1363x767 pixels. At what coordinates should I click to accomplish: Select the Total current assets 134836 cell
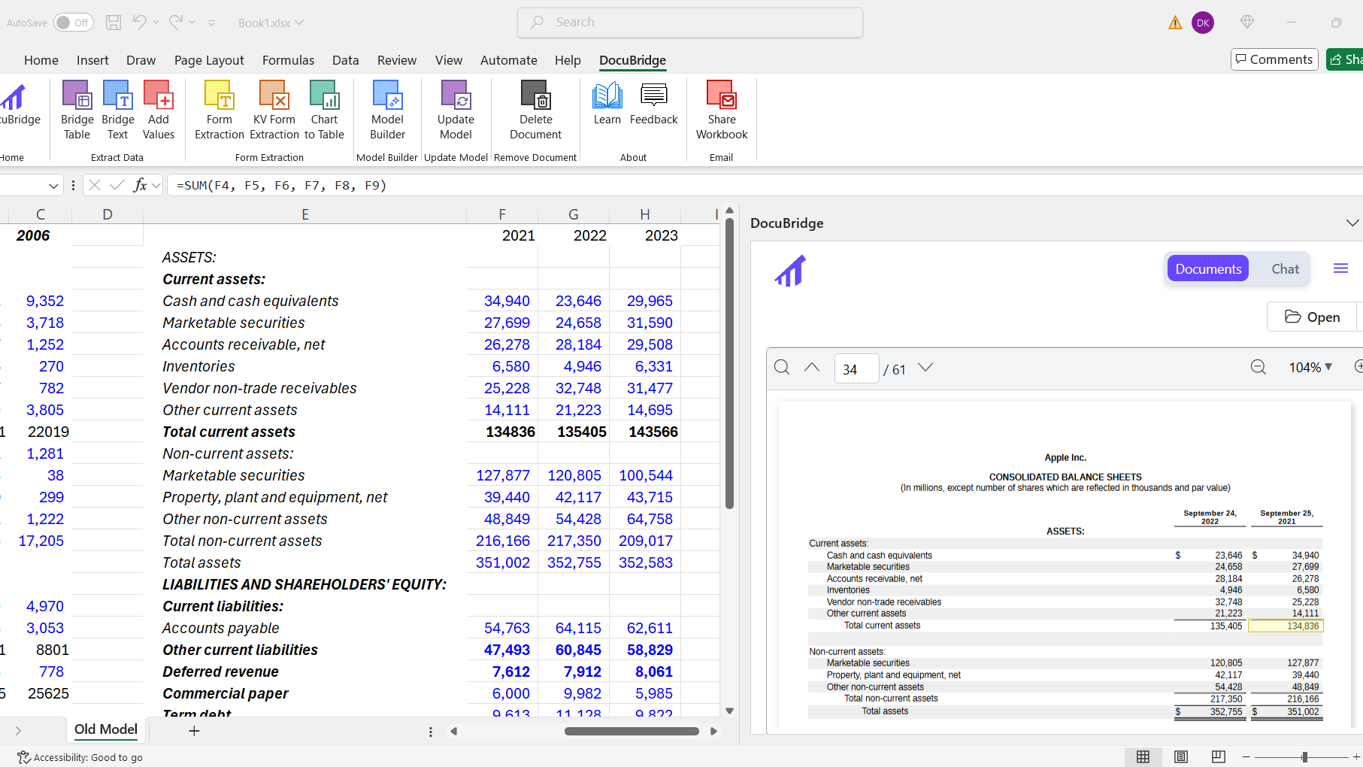502,432
